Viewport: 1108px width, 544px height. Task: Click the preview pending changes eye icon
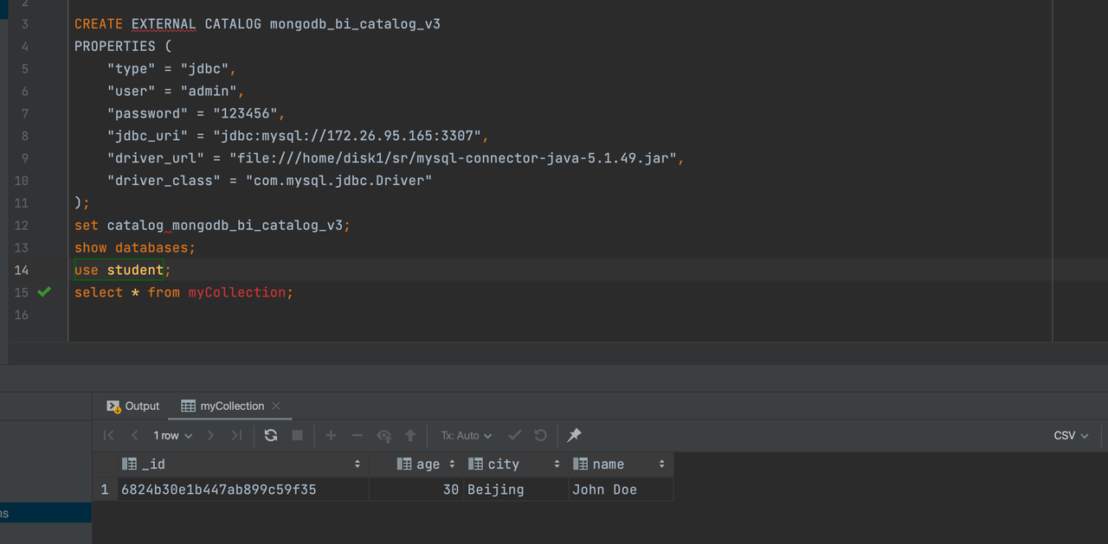click(383, 436)
